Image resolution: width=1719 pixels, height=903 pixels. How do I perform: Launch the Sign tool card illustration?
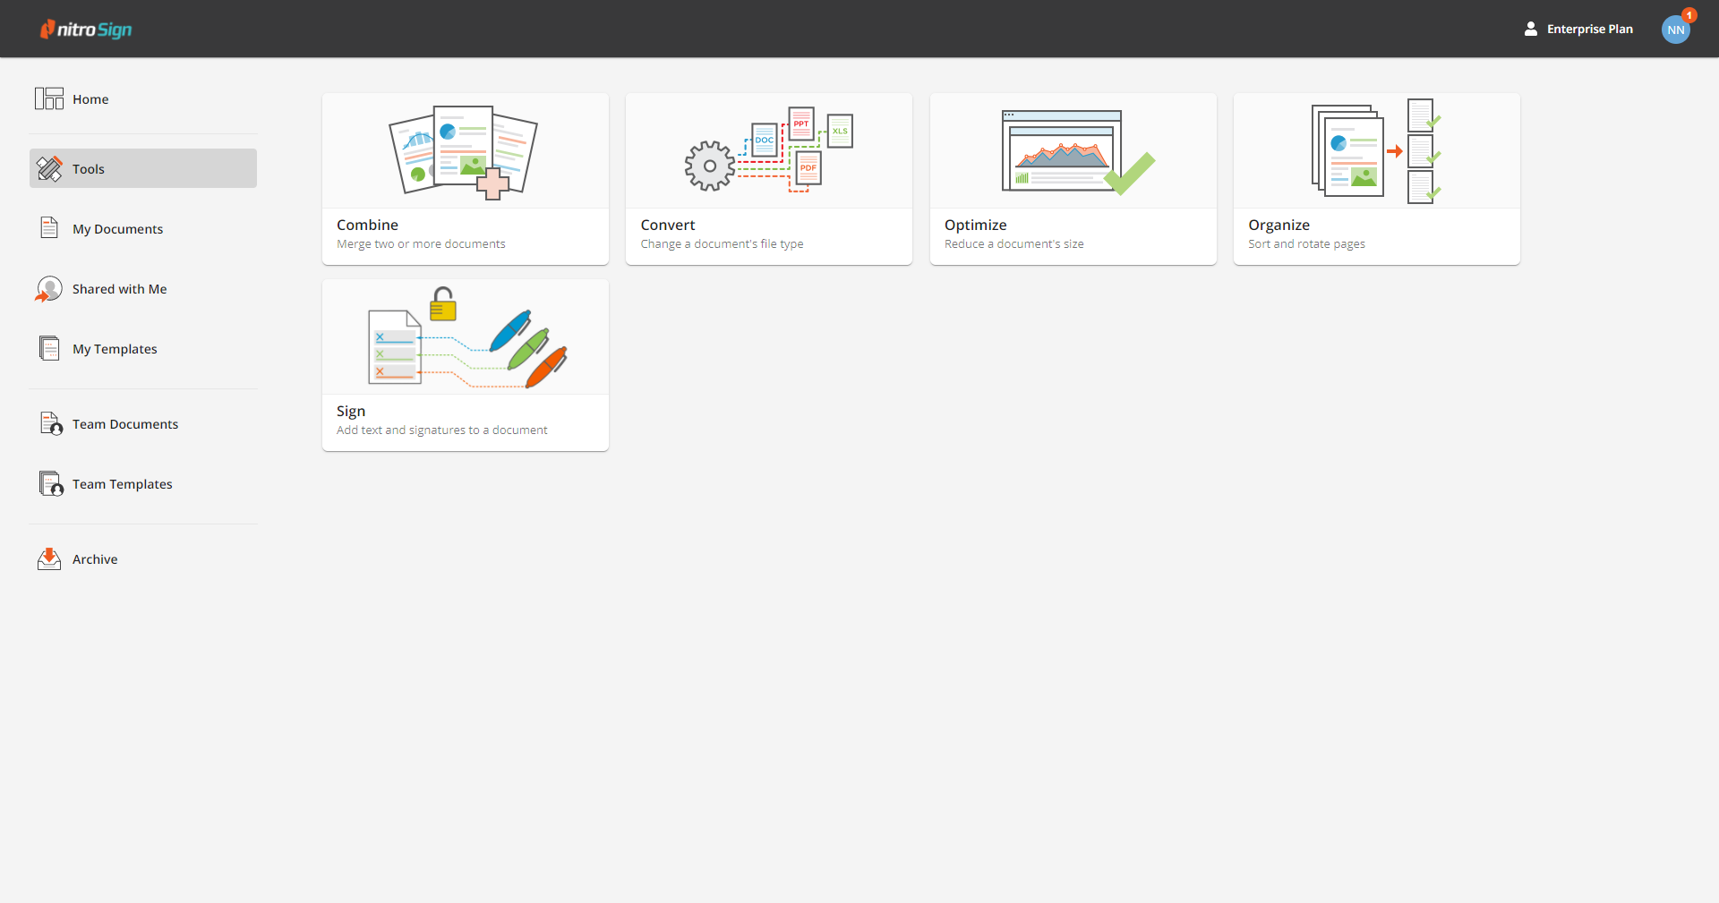(466, 338)
